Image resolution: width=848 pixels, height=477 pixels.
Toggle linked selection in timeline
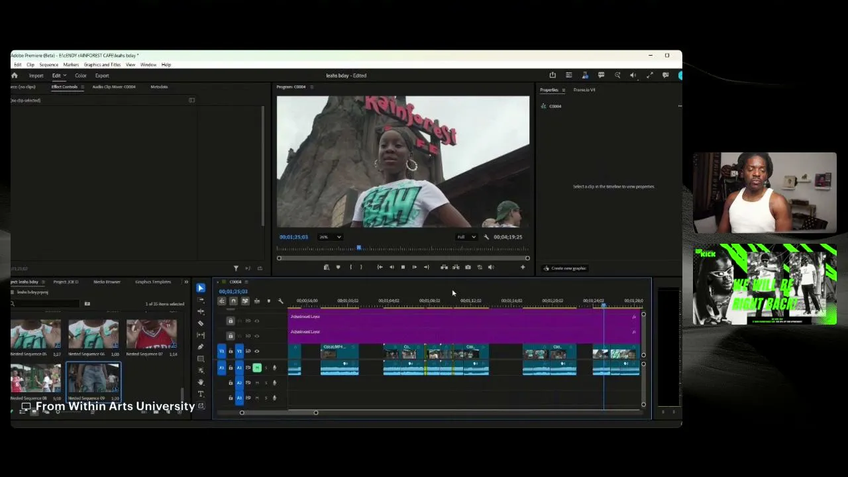pyautogui.click(x=245, y=301)
